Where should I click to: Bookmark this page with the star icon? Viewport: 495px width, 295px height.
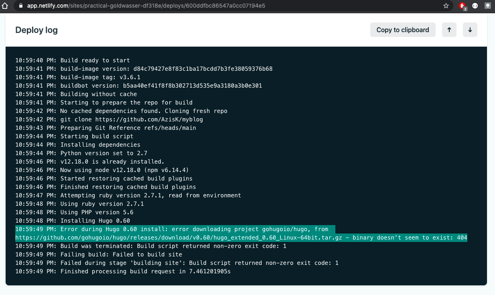point(446,6)
